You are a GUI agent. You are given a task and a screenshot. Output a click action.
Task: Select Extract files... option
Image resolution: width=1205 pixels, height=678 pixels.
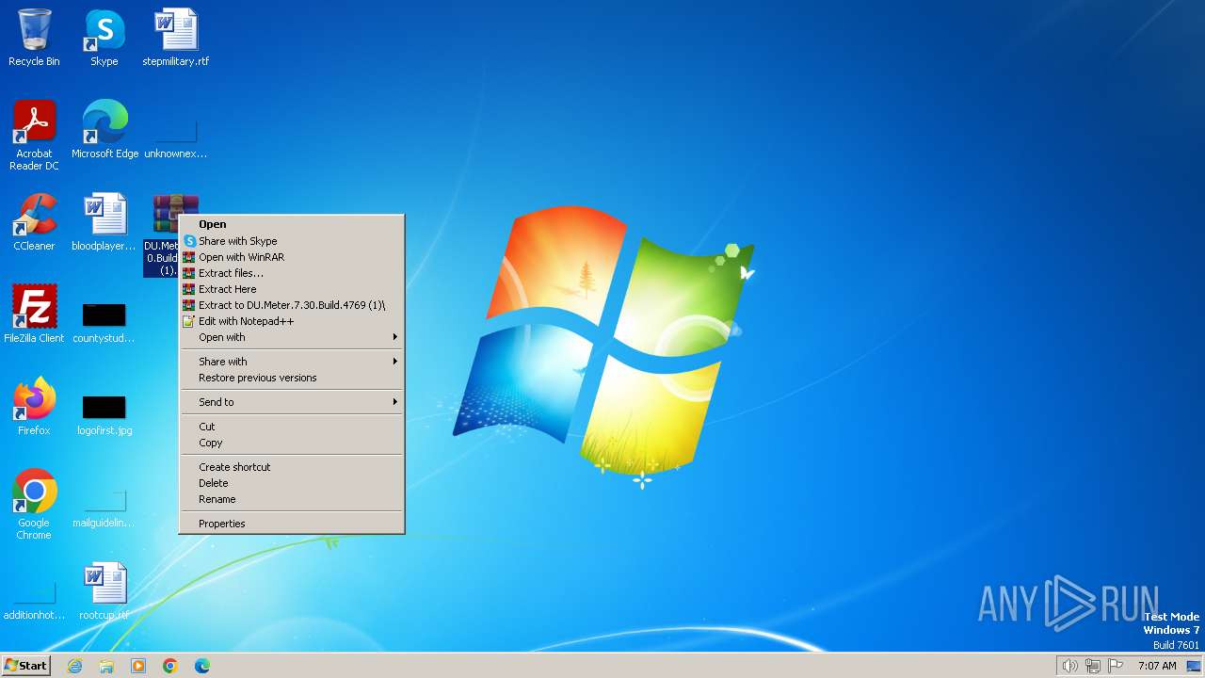point(292,273)
